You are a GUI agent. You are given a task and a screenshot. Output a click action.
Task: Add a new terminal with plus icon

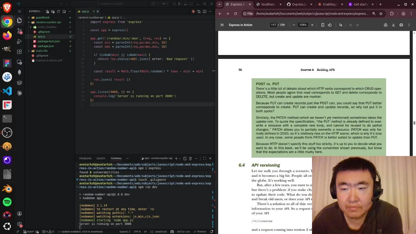176,158
